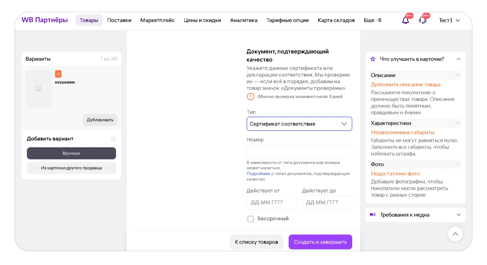Image resolution: width=487 pixels, height=265 pixels.
Task: Click the Создать и завершить button
Action: (320, 242)
